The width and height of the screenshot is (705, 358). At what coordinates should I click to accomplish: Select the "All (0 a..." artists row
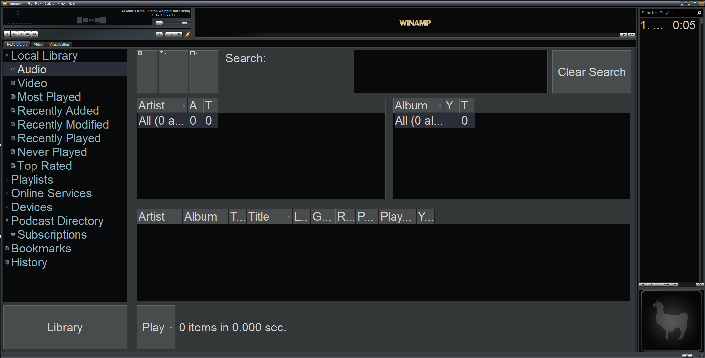coord(178,121)
